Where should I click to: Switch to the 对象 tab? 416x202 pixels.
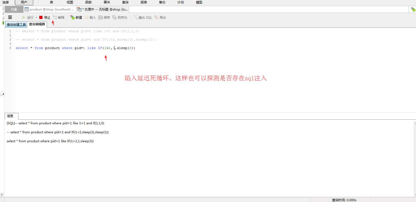14,9
